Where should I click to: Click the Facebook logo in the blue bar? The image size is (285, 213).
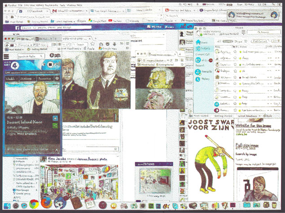click(x=17, y=28)
